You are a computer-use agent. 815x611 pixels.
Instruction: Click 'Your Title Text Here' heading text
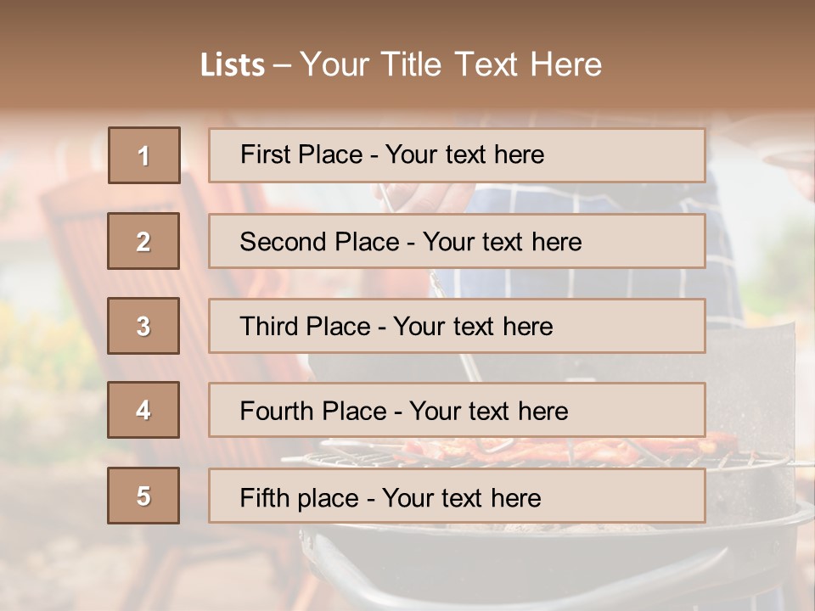click(x=451, y=64)
